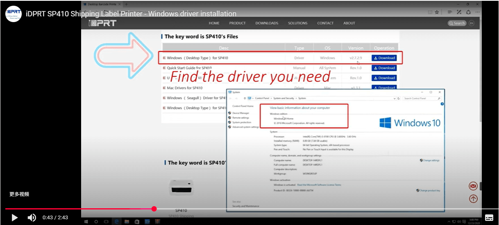Click the iDPRT logo on the website
The image size is (499, 225).
click(103, 23)
